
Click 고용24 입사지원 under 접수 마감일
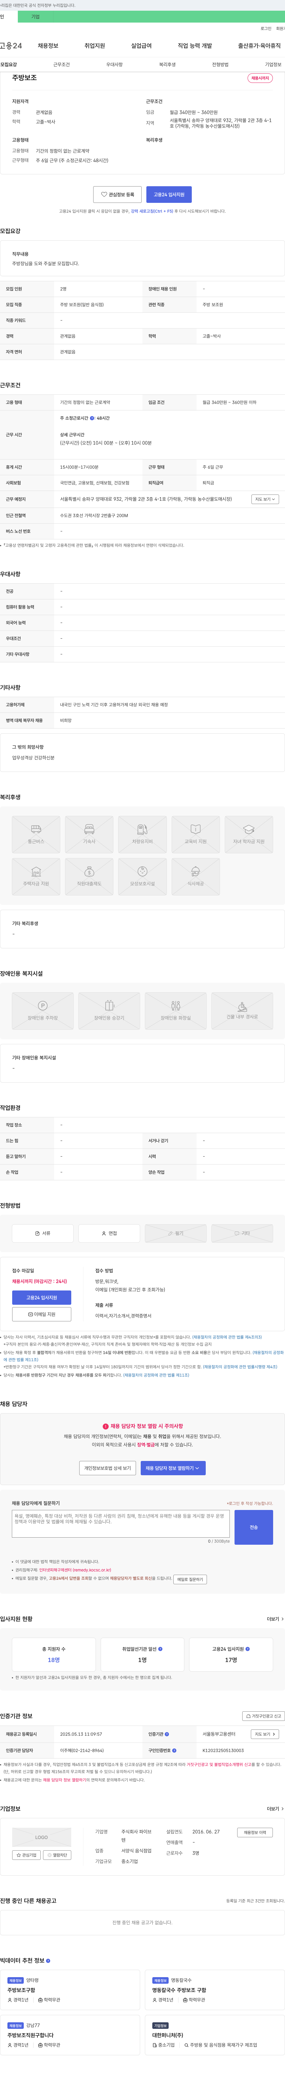click(x=42, y=1297)
